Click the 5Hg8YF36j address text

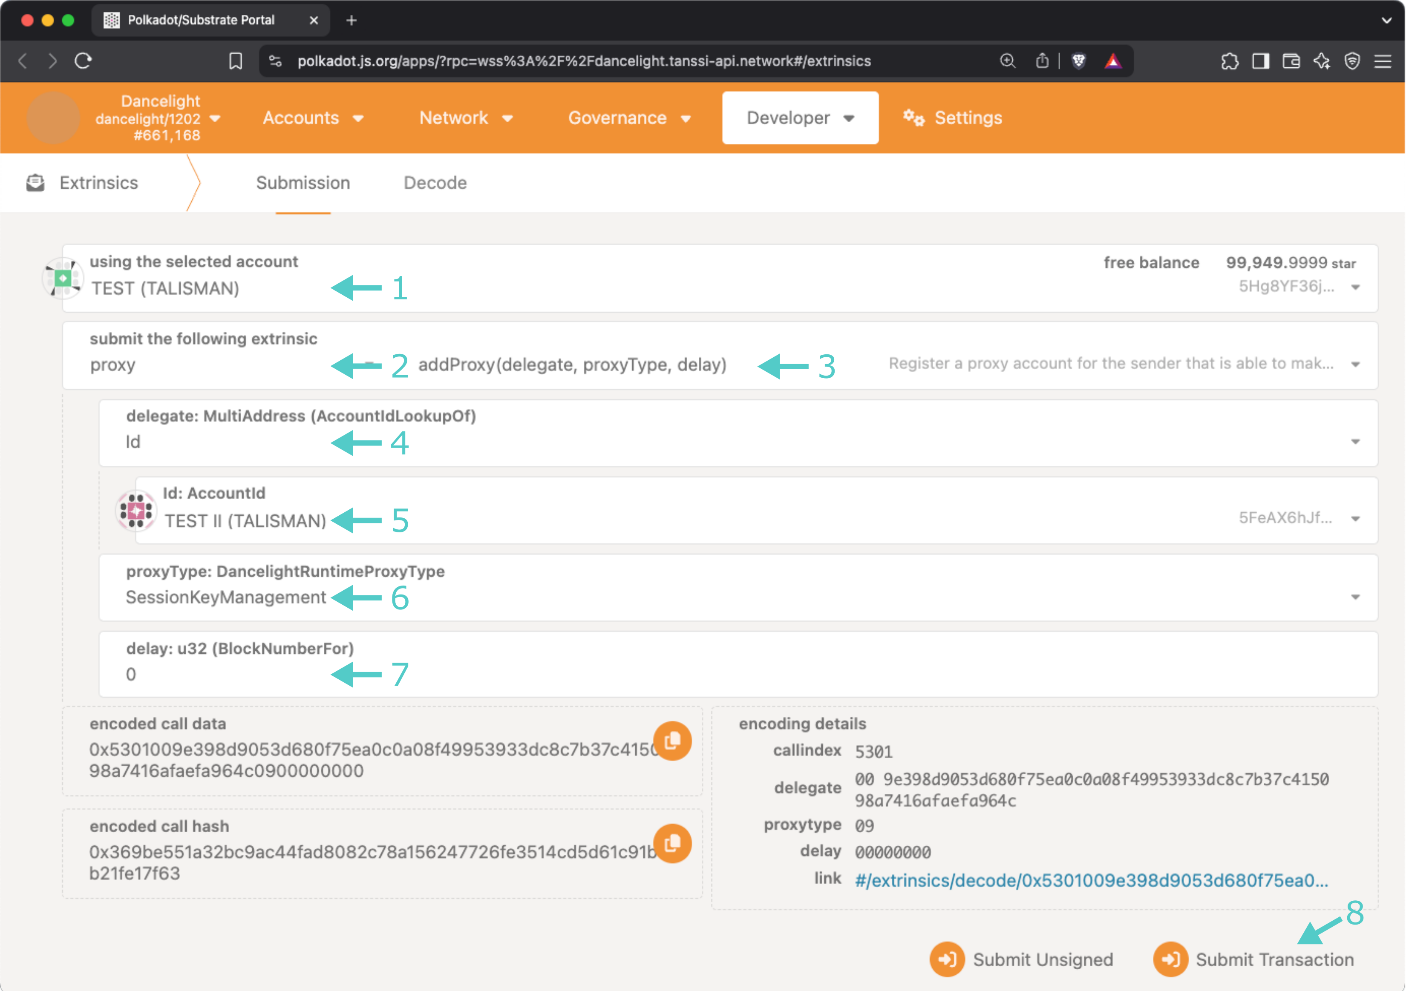click(x=1286, y=286)
